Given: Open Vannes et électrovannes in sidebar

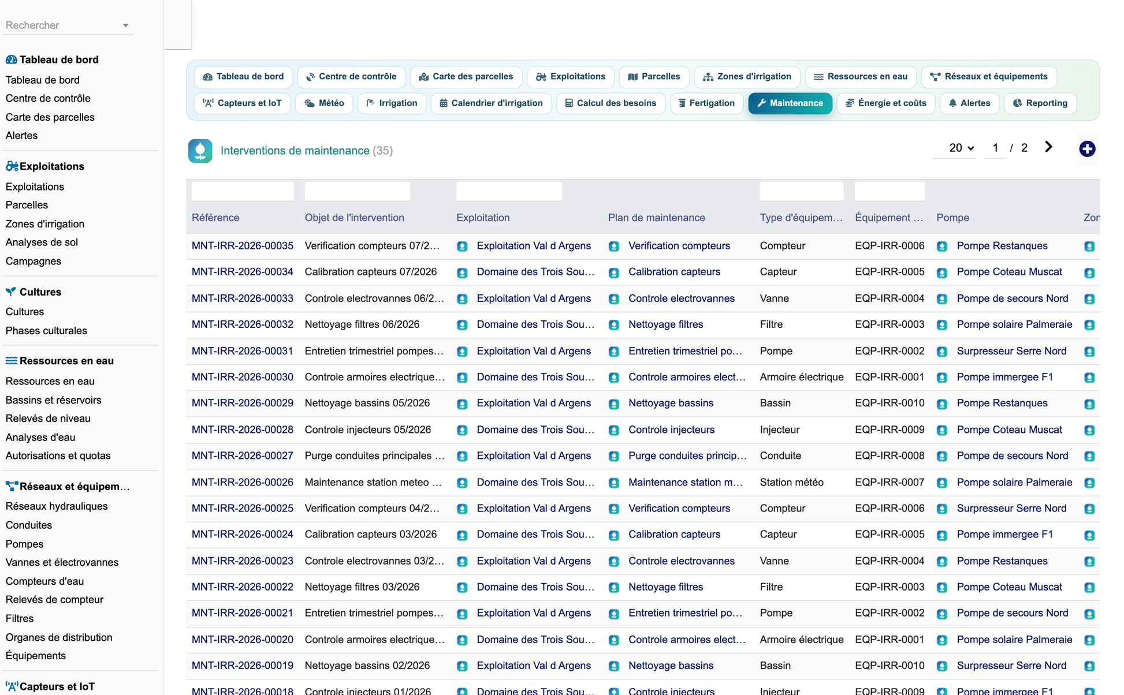Looking at the screenshot, I should point(62,562).
